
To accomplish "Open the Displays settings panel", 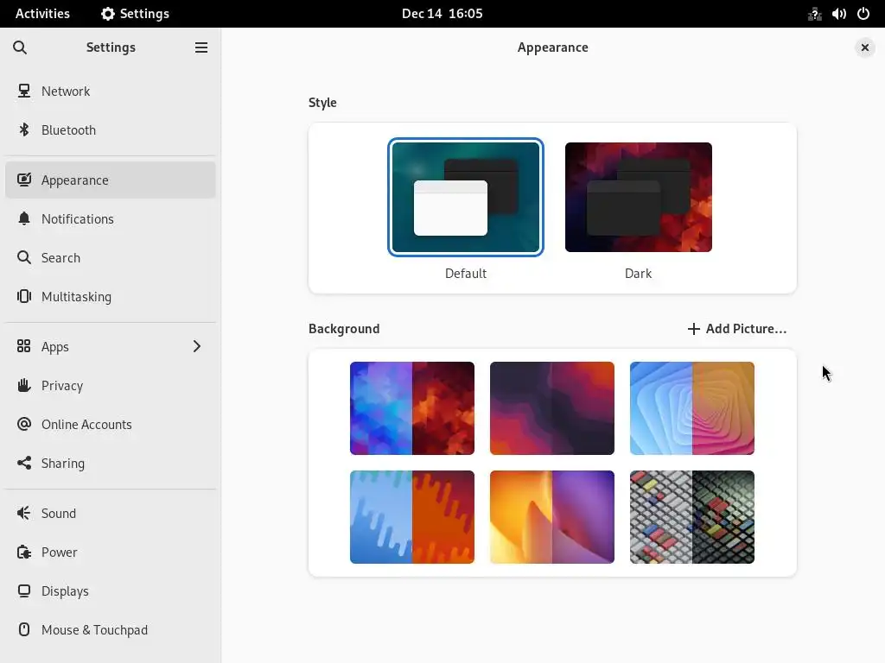I will (x=111, y=590).
